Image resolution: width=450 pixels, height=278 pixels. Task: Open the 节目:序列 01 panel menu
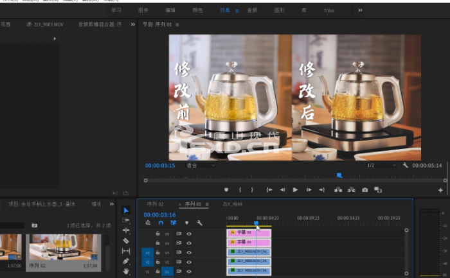(177, 24)
